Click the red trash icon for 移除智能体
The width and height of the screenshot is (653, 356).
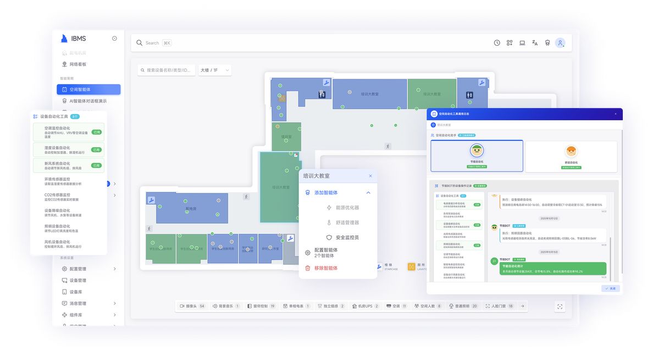coord(308,268)
